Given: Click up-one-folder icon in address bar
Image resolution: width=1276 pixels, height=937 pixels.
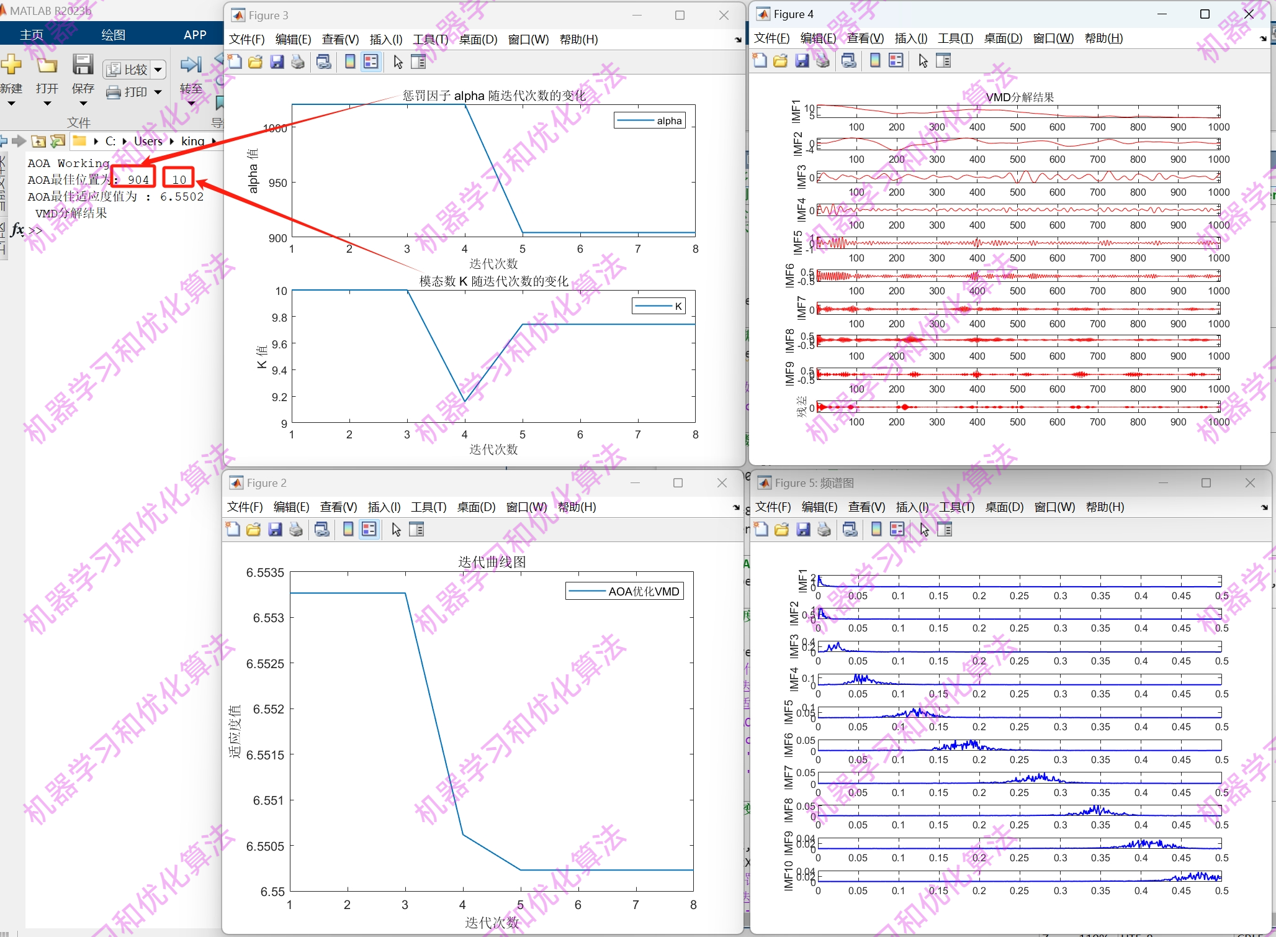Looking at the screenshot, I should click(38, 142).
